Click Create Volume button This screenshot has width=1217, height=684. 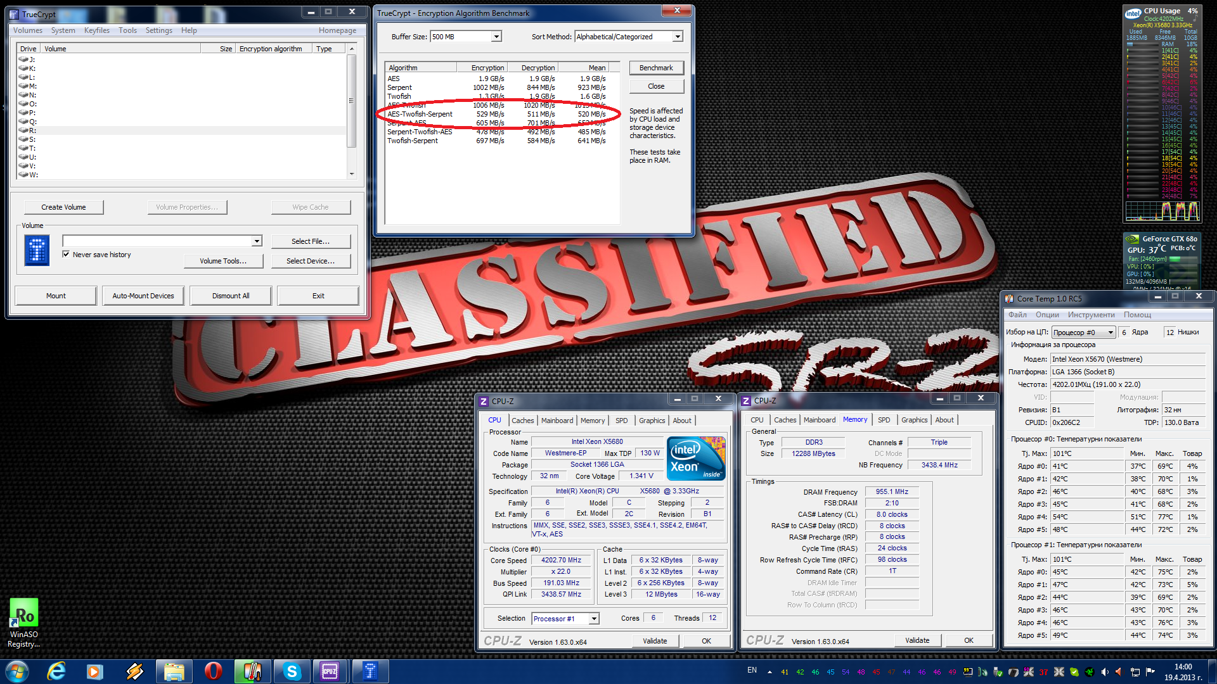pos(63,207)
